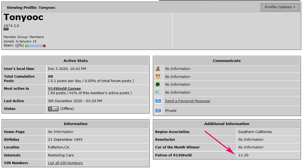Click the arrow before Viewing Profile header

5,8
